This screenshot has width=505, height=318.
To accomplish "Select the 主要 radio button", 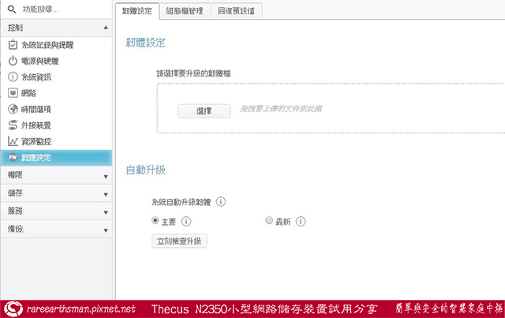I will [155, 222].
